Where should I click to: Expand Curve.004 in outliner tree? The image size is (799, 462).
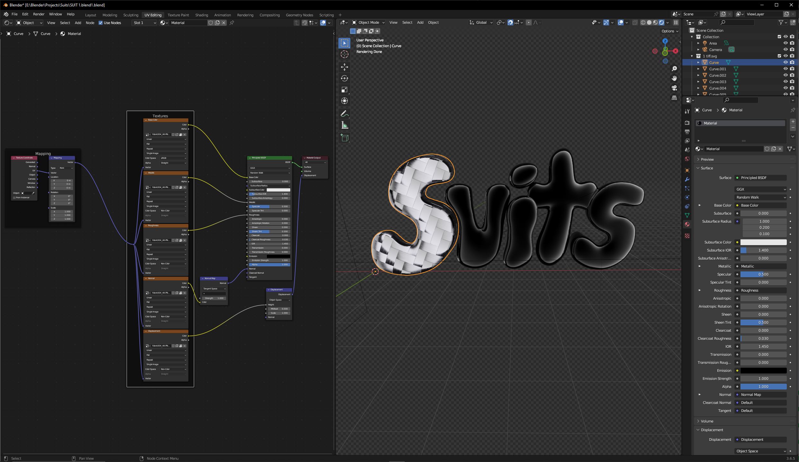click(x=698, y=88)
